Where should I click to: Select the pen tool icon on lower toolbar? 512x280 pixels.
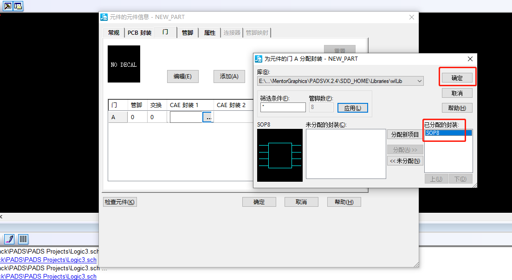point(9,239)
